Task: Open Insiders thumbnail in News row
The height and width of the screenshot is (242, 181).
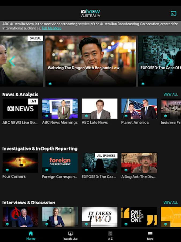Action: click(171, 109)
